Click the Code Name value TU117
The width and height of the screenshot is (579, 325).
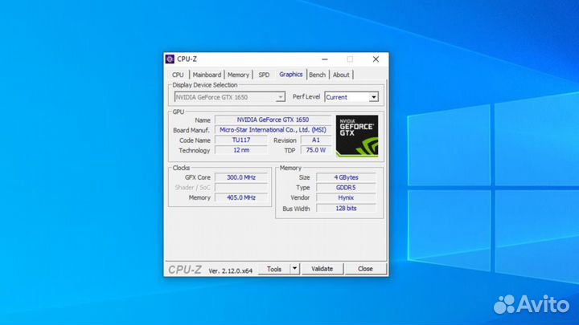pyautogui.click(x=241, y=140)
